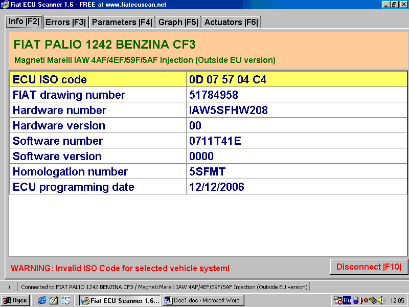Viewport: 409px width, 307px height.
Task: Click hardware number value IAW5SFHW208
Action: click(229, 110)
